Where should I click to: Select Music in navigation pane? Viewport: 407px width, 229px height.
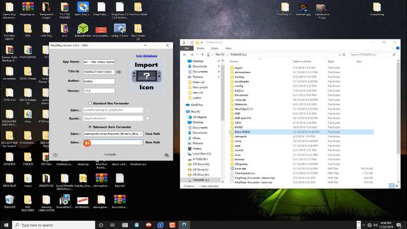coord(197,138)
